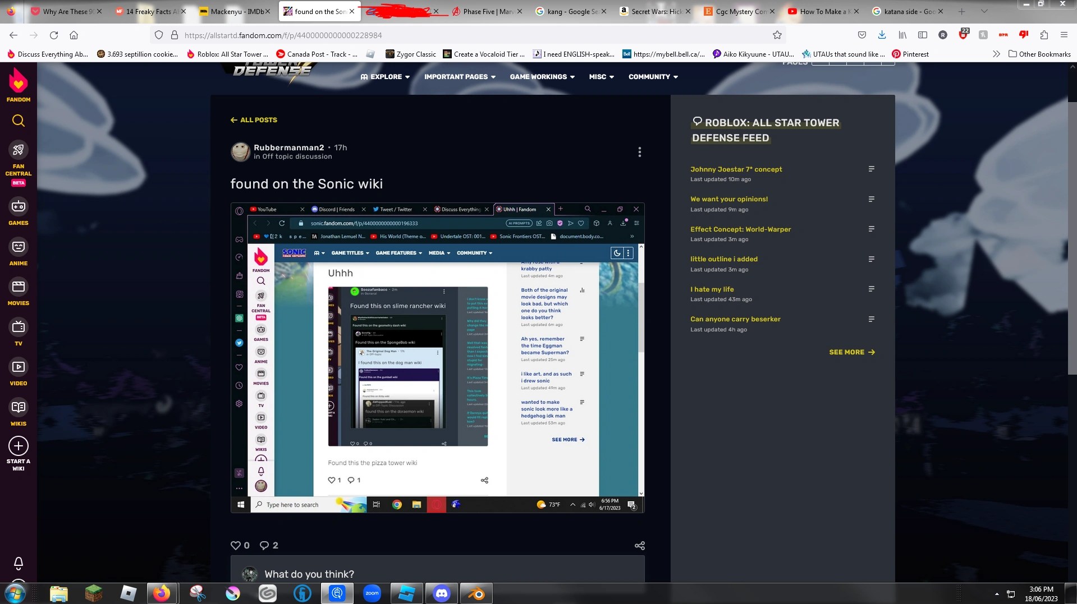Save page to Pocket
This screenshot has height=604, width=1077.
[x=861, y=35]
